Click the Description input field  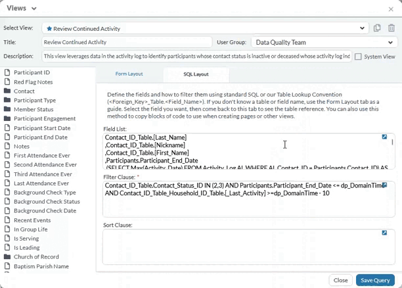(x=196, y=56)
